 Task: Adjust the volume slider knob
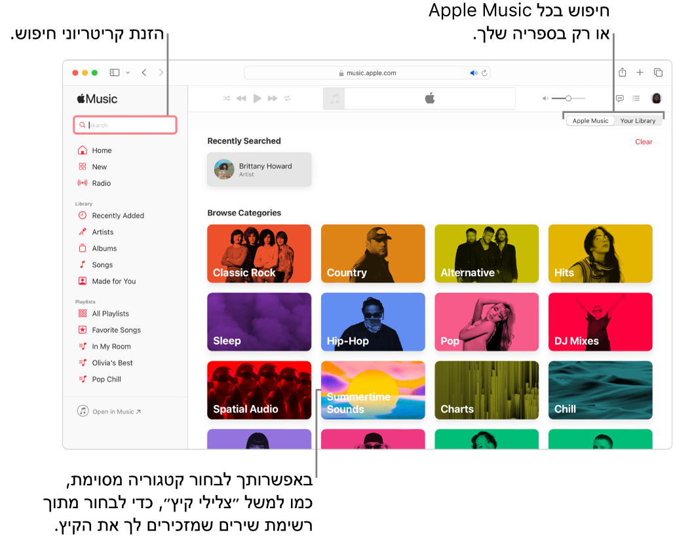[568, 98]
